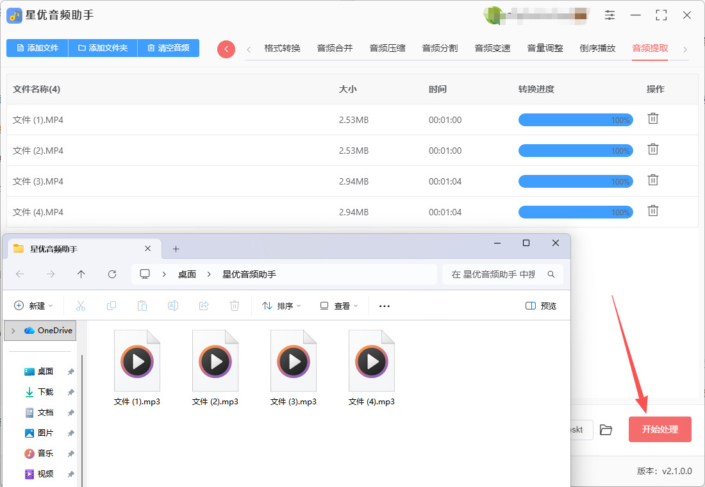Click the Explorer toolbar delete icon
The width and height of the screenshot is (705, 487).
235,306
